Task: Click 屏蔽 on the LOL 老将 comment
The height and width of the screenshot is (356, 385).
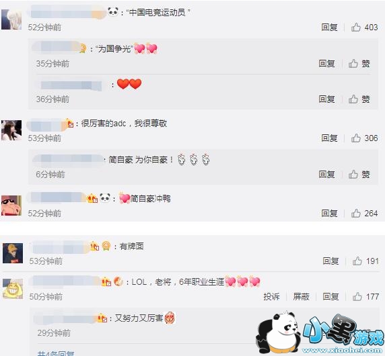Action: tap(301, 297)
